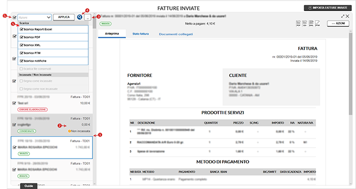Check Scarica file conservati option
356x189 pixels.
coord(22,69)
